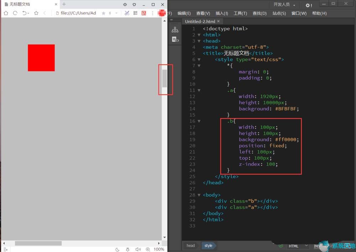Collapse the head tag at line 3
Viewport: 356px width, 252px height.
pyautogui.click(x=199, y=41)
